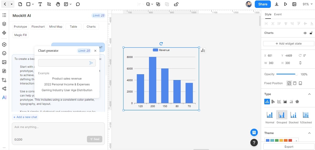Image resolution: width=315 pixels, height=150 pixels.
Task: Select the Mind Map tab
Action: [56, 26]
